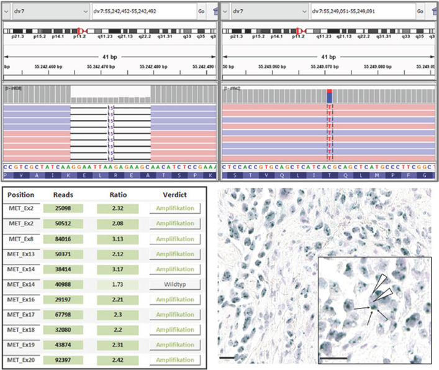Click Amplifikation verdict in row with 50512 reads
439x370 pixels.
(x=175, y=224)
